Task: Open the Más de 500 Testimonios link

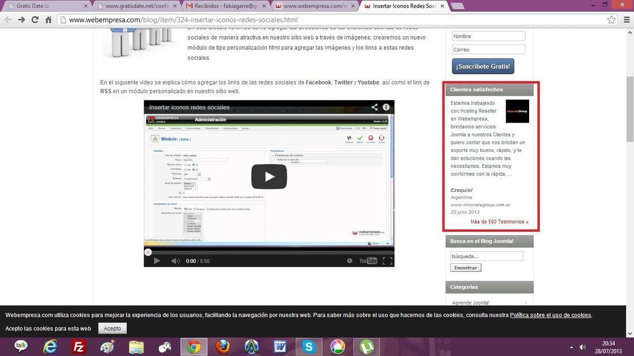Action: 499,221
